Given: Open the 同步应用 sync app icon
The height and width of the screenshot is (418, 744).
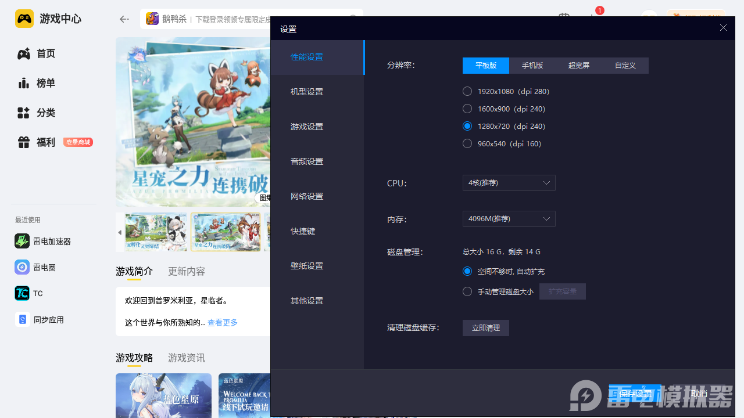Looking at the screenshot, I should [x=22, y=319].
